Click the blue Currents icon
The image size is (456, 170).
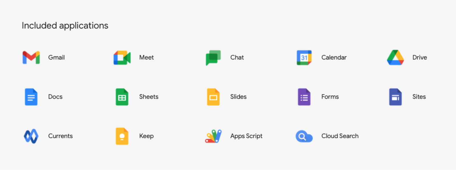(31, 136)
